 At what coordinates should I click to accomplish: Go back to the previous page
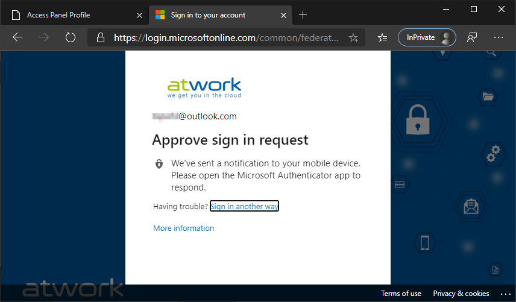pyautogui.click(x=17, y=37)
